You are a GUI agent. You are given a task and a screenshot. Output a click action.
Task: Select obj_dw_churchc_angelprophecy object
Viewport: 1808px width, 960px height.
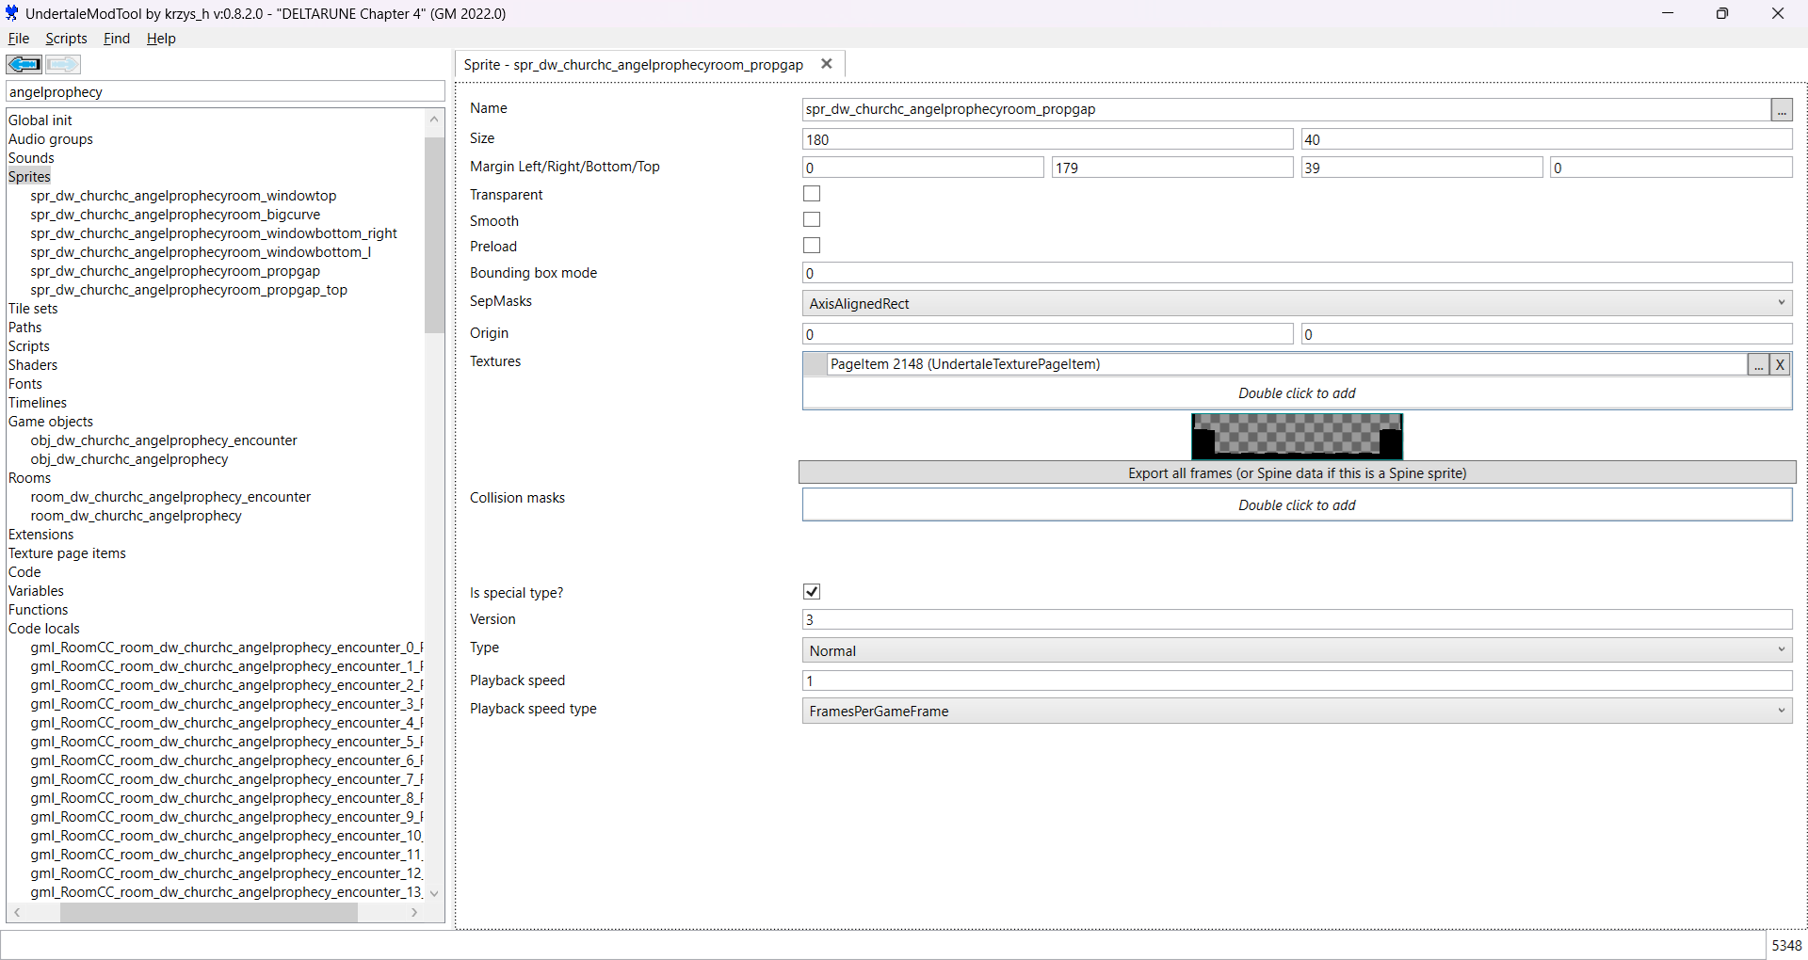[x=129, y=459]
